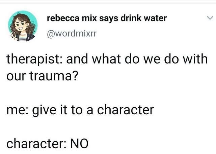Open the tweet options chevron menu
This screenshot has height=154, width=216.
210,18
